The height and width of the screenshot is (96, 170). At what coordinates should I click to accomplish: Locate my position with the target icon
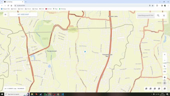164,83
